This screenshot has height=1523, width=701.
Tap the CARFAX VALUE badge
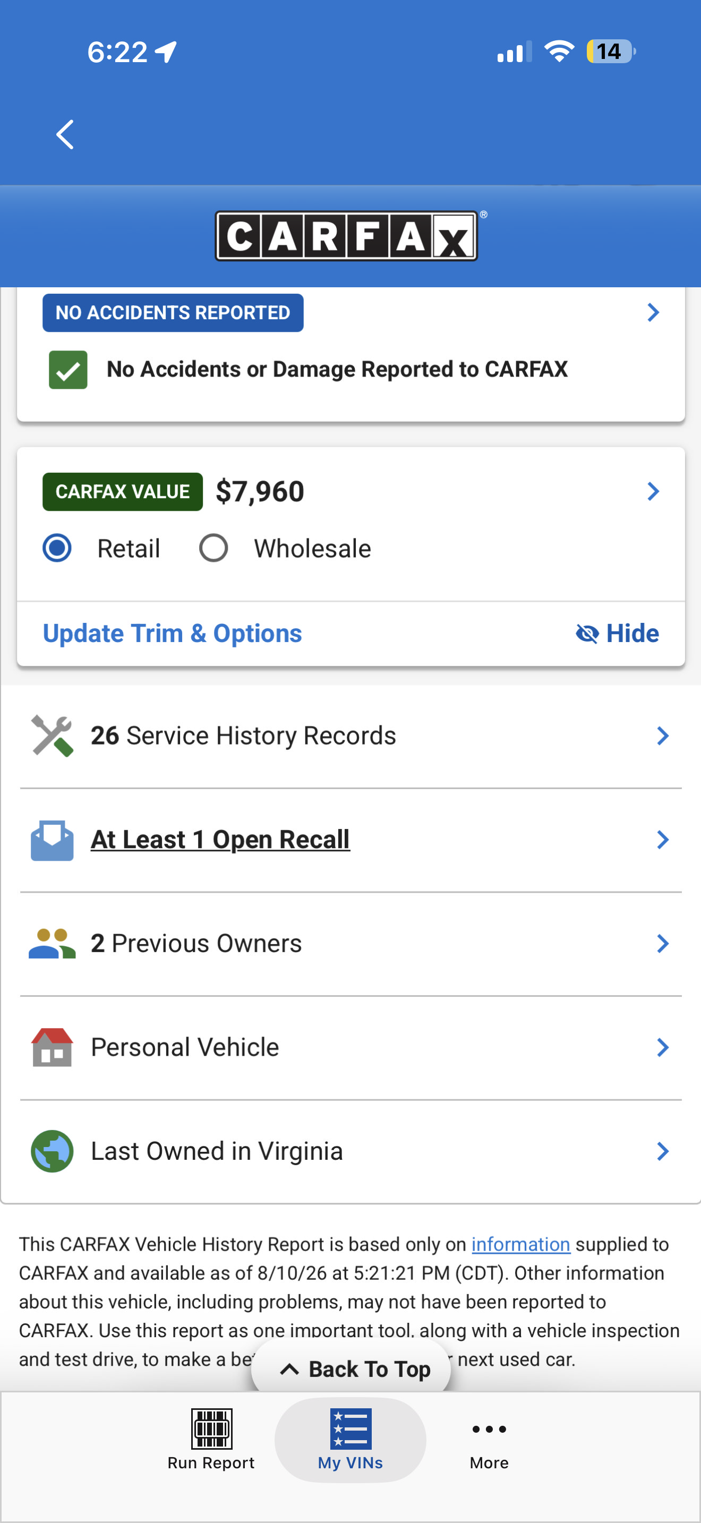pyautogui.click(x=123, y=491)
